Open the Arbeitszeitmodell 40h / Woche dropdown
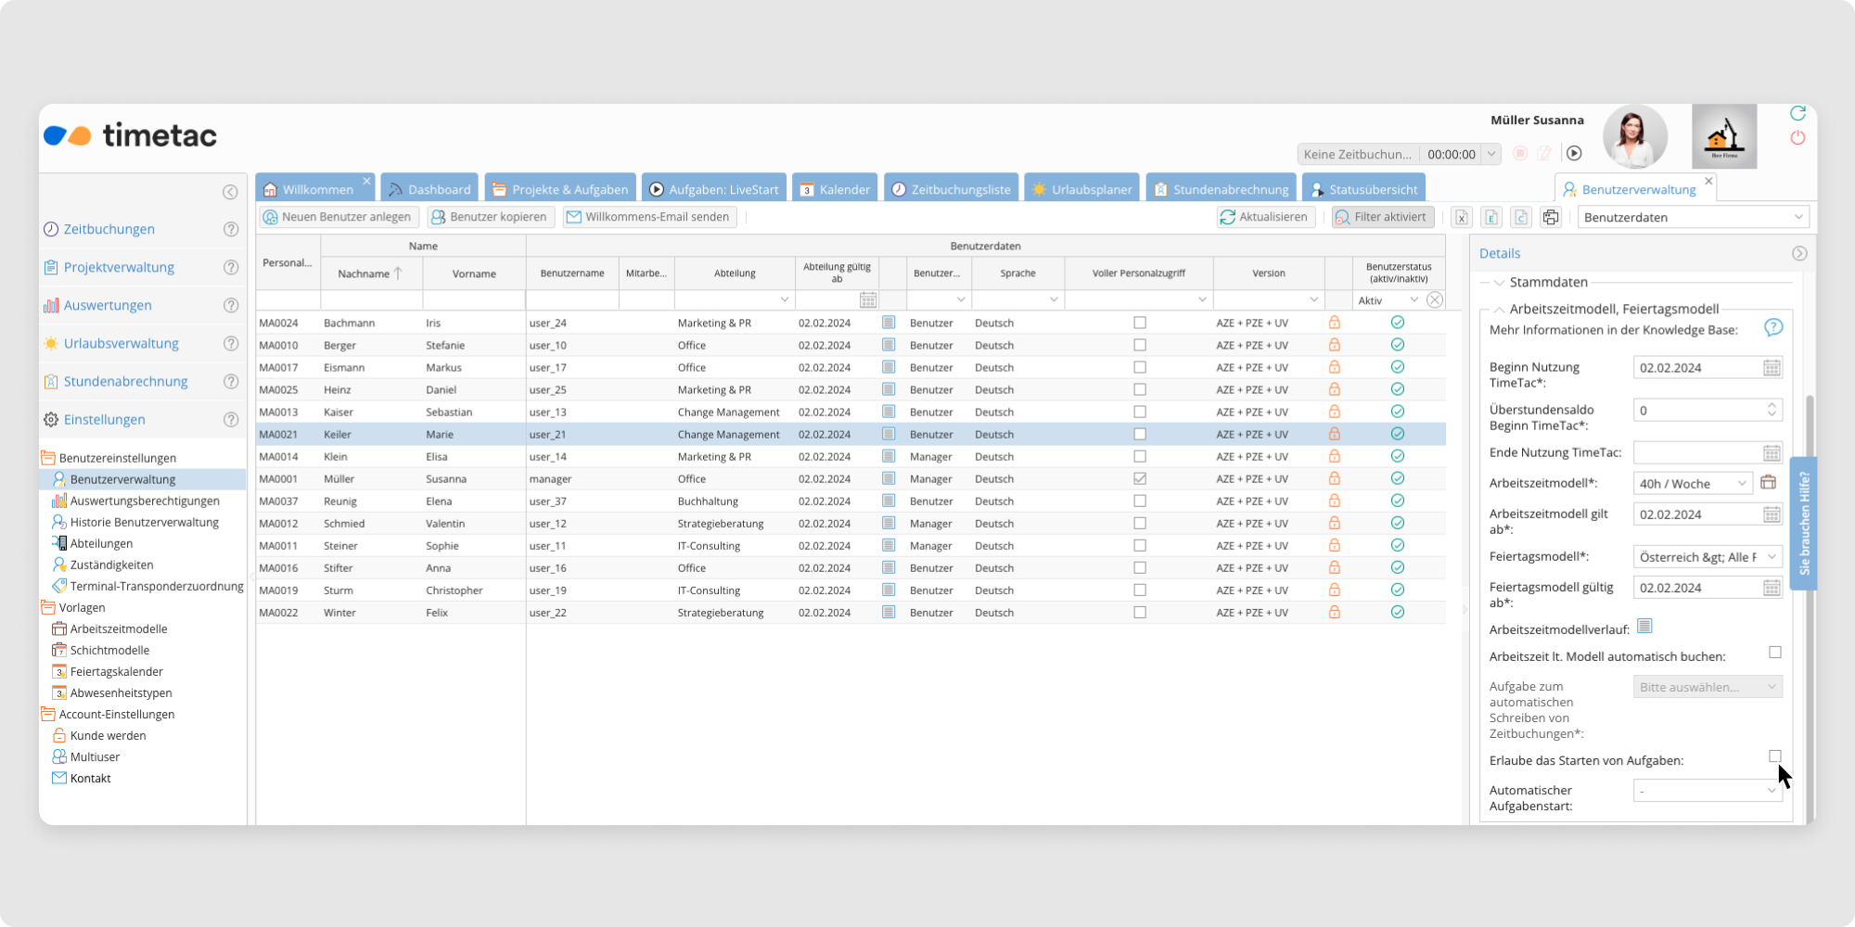The height and width of the screenshot is (927, 1855). 1741,484
